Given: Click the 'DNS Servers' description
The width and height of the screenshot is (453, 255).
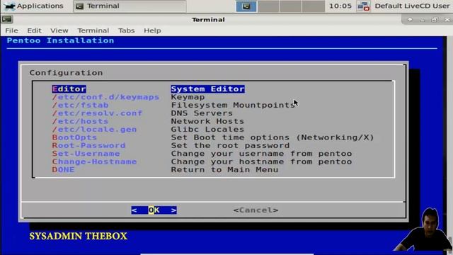Looking at the screenshot, I should 202,113.
